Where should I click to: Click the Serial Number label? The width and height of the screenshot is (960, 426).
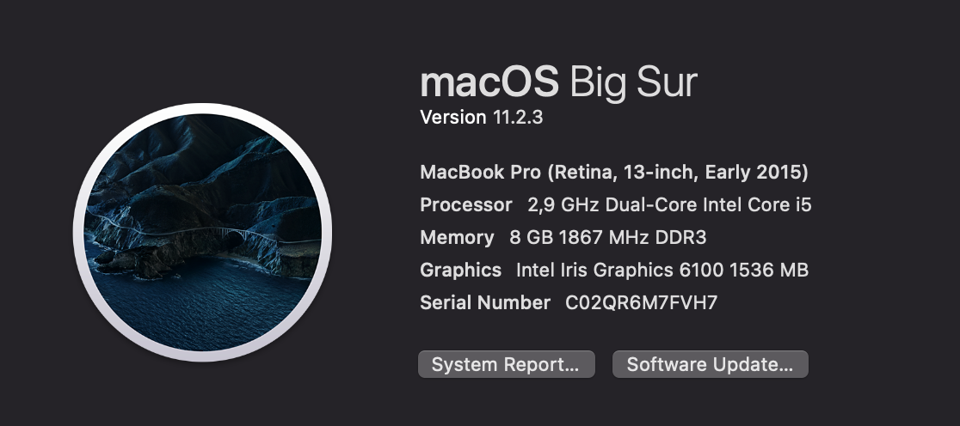[x=484, y=302]
